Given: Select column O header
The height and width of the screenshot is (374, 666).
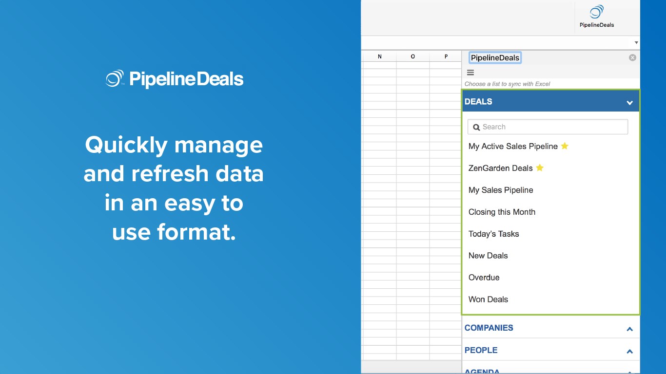Looking at the screenshot, I should tap(413, 56).
